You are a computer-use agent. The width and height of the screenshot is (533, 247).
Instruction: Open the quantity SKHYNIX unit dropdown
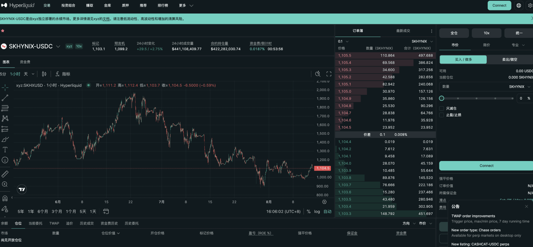click(519, 86)
